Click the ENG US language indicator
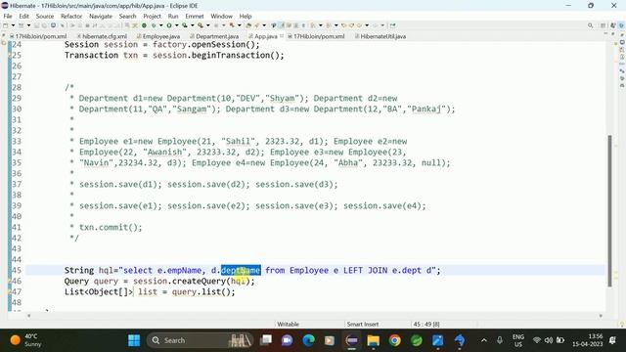This screenshot has height=352, width=626. (518, 340)
